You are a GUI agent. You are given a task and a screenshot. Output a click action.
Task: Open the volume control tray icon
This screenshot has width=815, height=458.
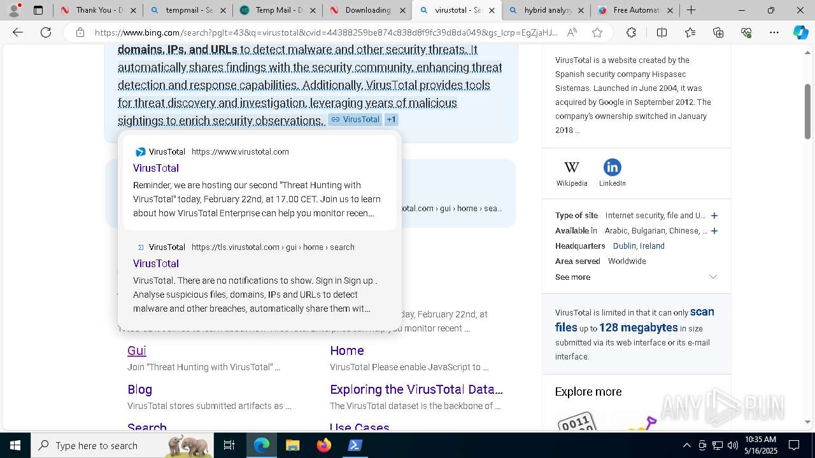733,445
